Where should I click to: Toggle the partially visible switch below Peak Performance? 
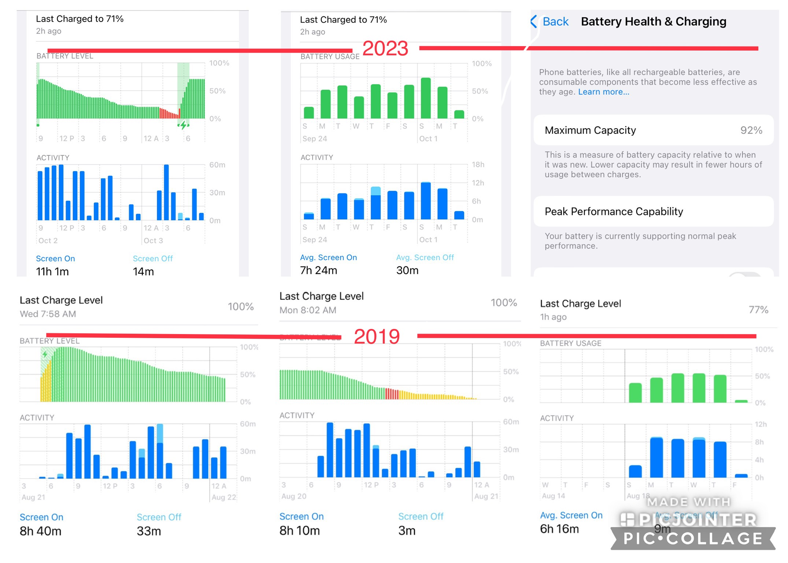click(x=745, y=274)
